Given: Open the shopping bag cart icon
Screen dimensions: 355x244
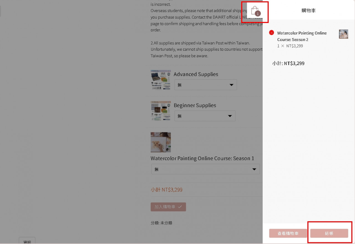Looking at the screenshot, I should [x=255, y=11].
